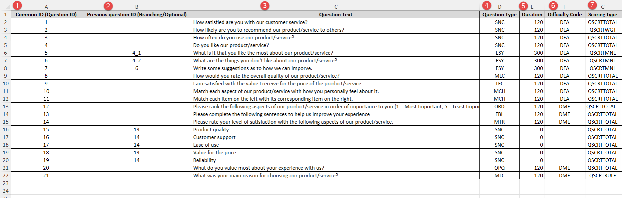Image resolution: width=622 pixels, height=198 pixels.
Task: Select column G header
Action: pyautogui.click(x=603, y=7)
